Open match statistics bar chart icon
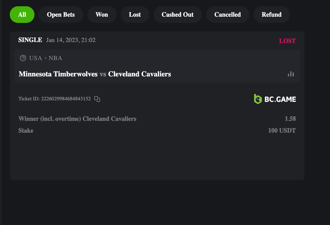Screen dimensions: 330x225 [291, 74]
